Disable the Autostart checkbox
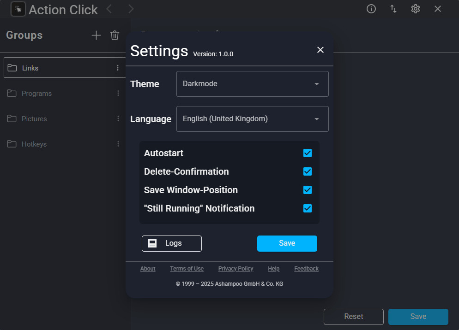The height and width of the screenshot is (330, 459). tap(308, 153)
